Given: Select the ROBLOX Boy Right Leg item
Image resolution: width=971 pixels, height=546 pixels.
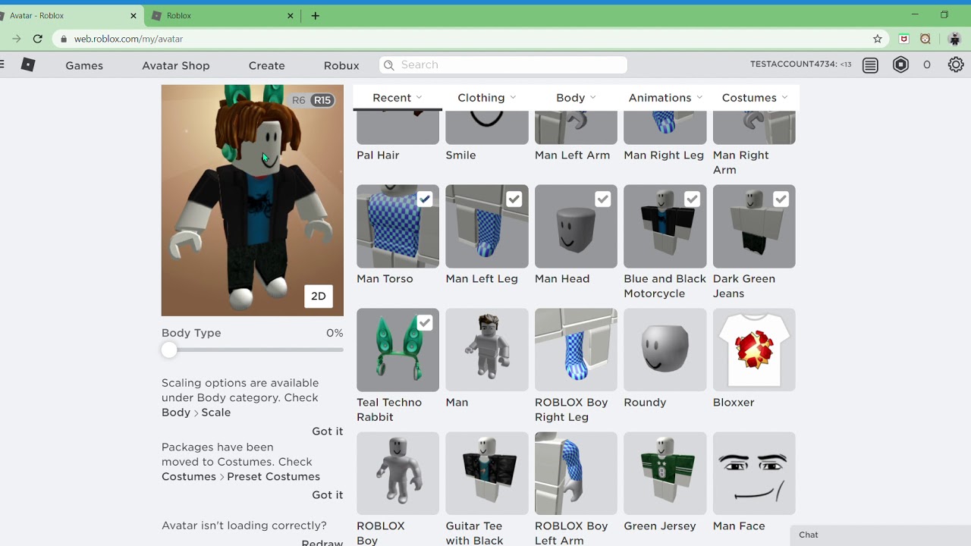Looking at the screenshot, I should point(576,350).
